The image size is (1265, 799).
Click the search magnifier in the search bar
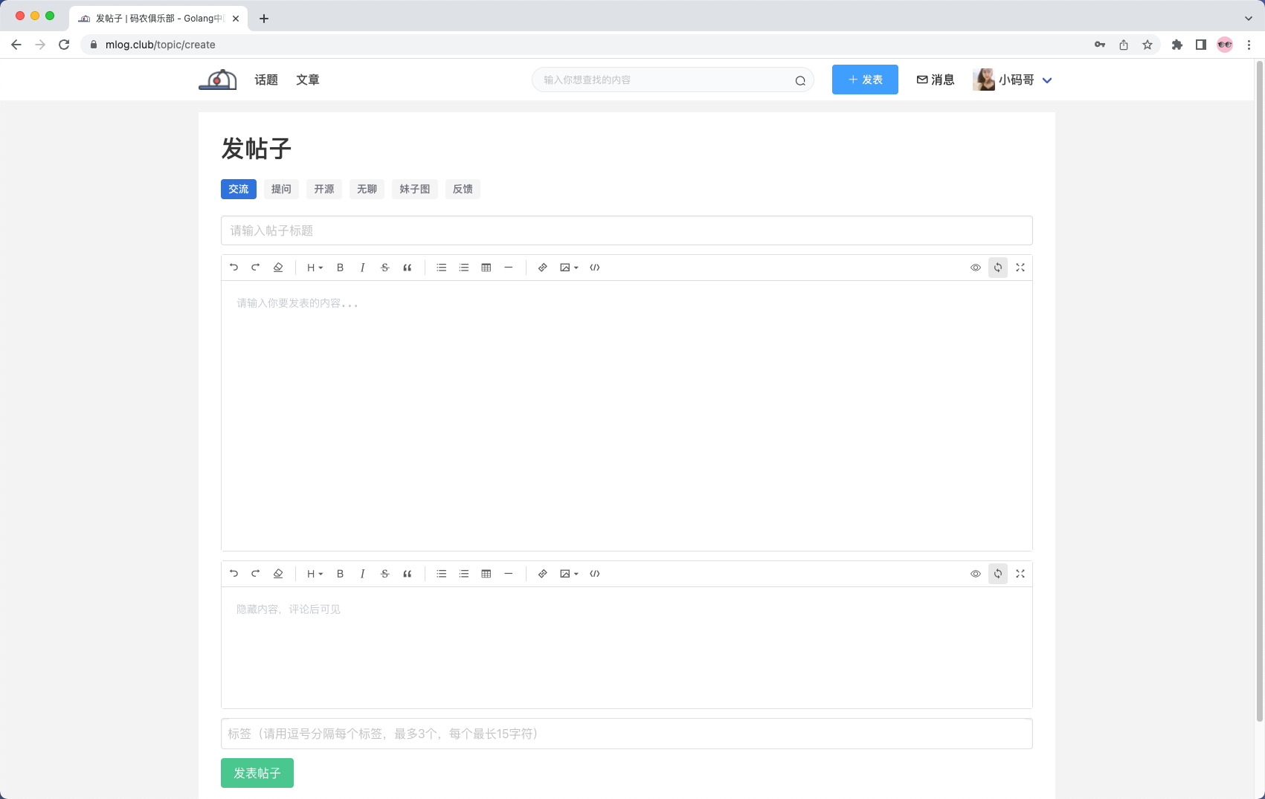tap(800, 80)
